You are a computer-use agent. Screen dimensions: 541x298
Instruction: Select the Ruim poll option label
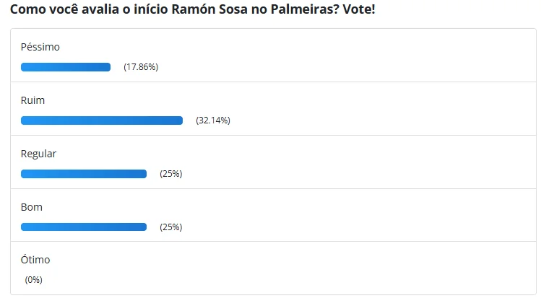(33, 100)
